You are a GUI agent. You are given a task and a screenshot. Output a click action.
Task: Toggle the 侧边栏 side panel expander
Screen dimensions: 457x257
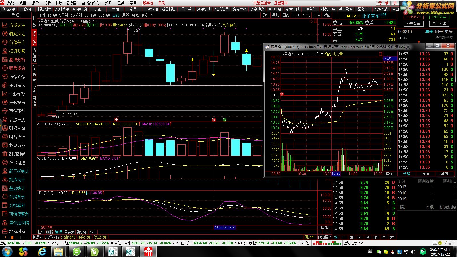coord(324,237)
